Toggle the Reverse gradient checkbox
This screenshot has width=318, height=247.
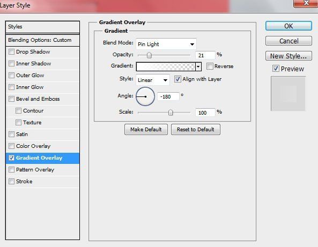click(210, 66)
